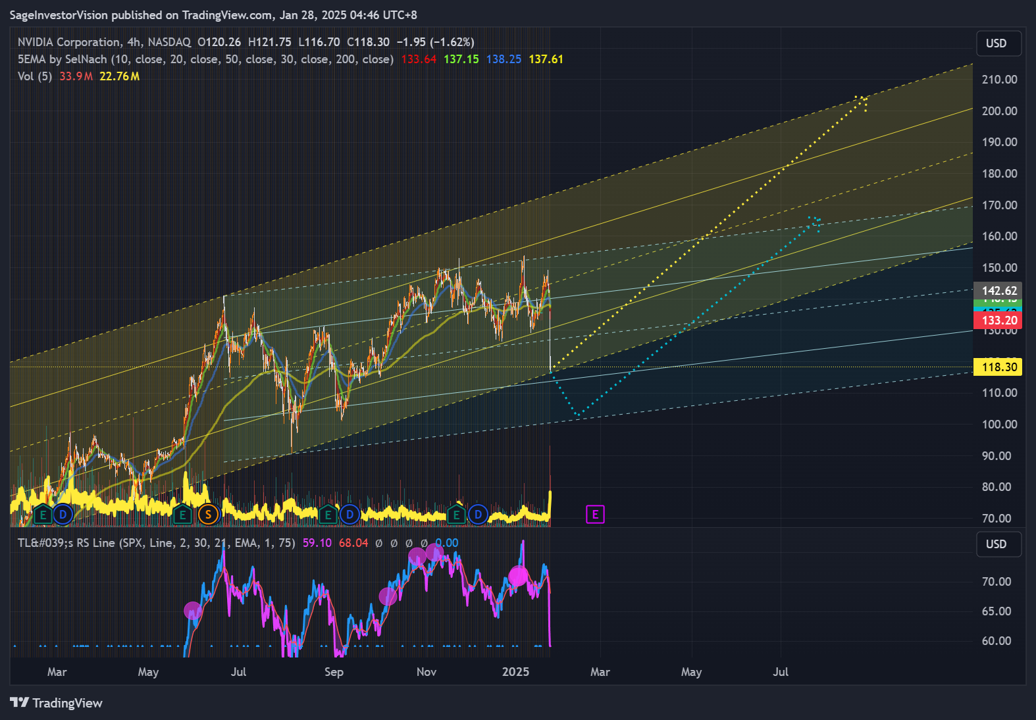Open the late May 2024 earnings E marker
This screenshot has height=720, width=1036.
[182, 515]
